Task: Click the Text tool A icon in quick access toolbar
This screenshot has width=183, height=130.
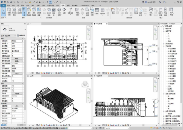Action: [x=40, y=2]
